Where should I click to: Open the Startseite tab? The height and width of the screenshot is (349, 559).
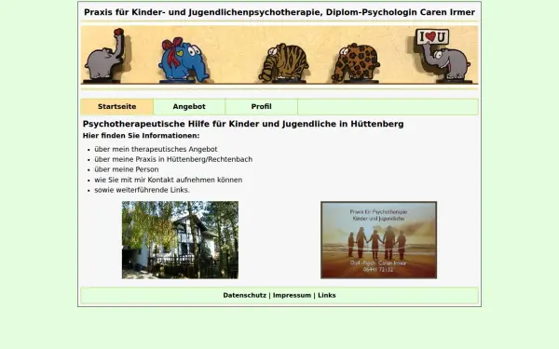(x=117, y=106)
